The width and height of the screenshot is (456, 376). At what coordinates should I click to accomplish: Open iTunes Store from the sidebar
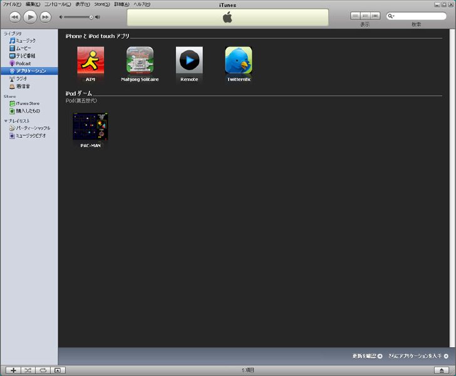[29, 103]
